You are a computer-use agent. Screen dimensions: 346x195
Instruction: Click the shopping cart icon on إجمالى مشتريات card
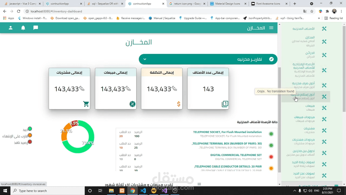pos(86,104)
